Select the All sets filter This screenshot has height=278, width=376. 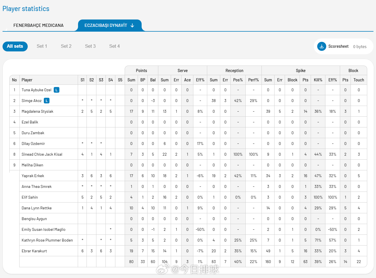[x=15, y=46]
